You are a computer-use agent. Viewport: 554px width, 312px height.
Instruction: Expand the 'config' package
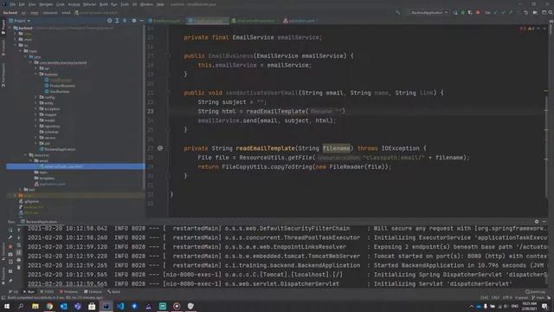tap(36, 97)
